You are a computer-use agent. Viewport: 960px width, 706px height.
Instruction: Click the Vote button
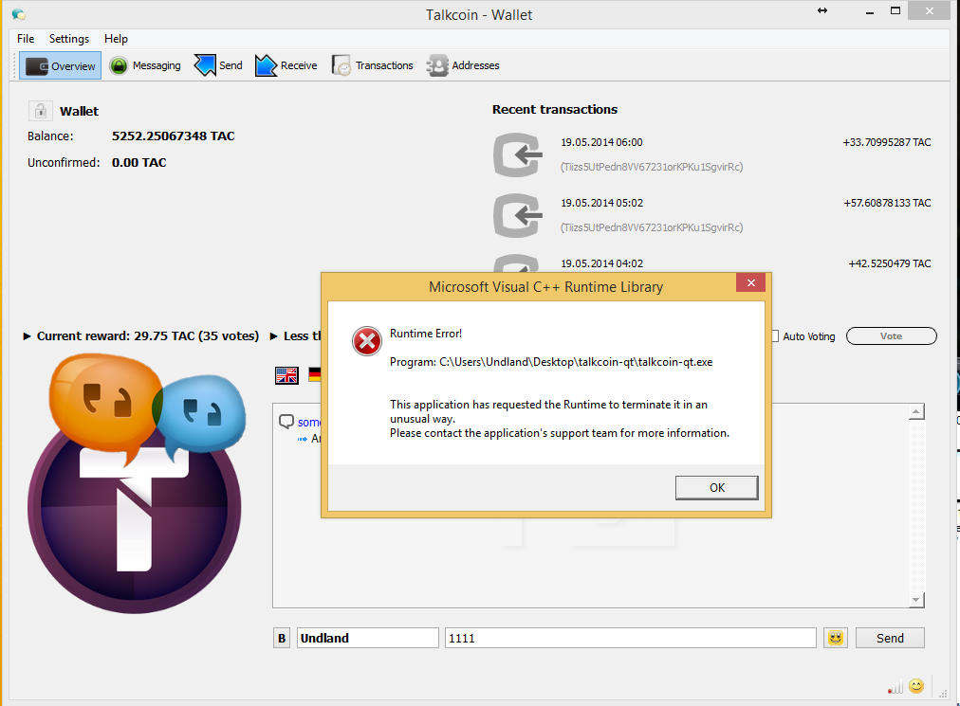click(x=892, y=335)
